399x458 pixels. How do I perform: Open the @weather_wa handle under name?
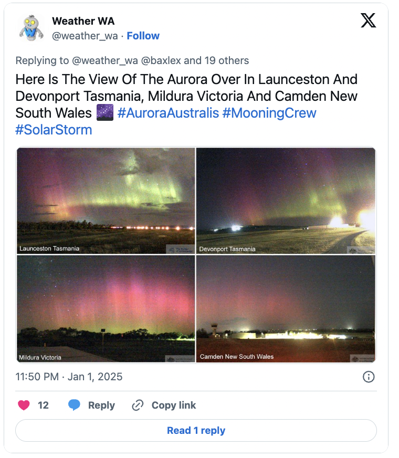pyautogui.click(x=85, y=36)
